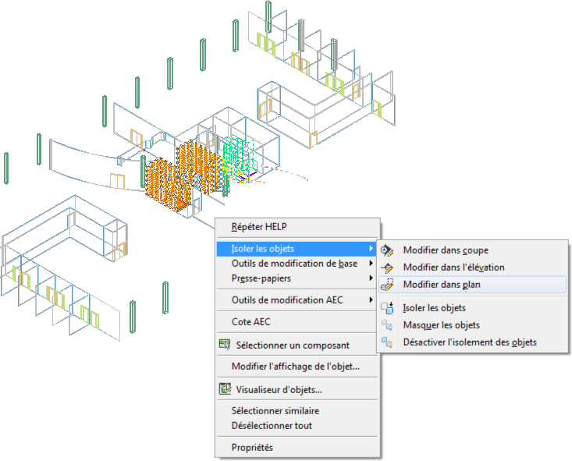Click the Visualiseur d'objets icon

point(225,388)
